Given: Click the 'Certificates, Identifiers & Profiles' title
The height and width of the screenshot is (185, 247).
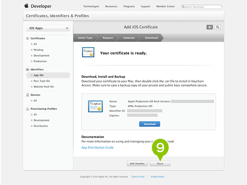Looking at the screenshot, I should [x=57, y=16].
